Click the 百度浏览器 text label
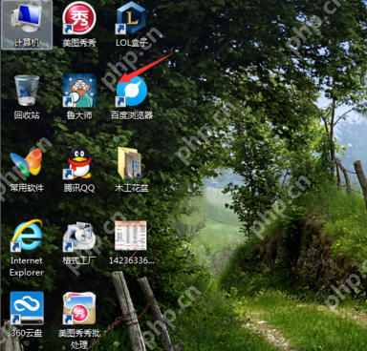The height and width of the screenshot is (351, 367). [x=132, y=115]
